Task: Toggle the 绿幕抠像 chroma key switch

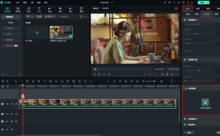Action: (186, 20)
